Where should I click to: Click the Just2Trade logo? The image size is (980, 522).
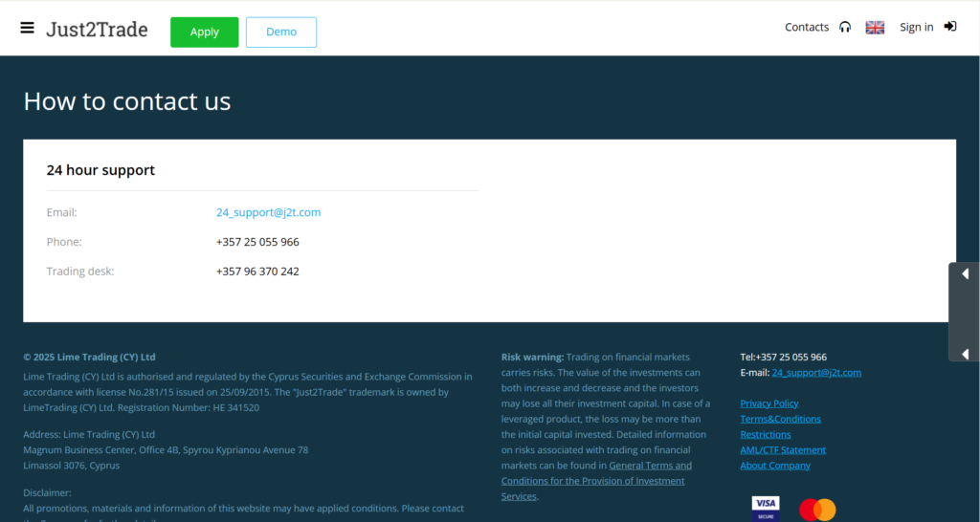[x=97, y=30]
